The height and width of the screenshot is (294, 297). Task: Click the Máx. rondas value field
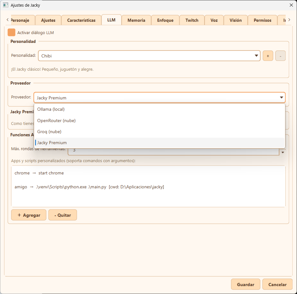point(173,152)
